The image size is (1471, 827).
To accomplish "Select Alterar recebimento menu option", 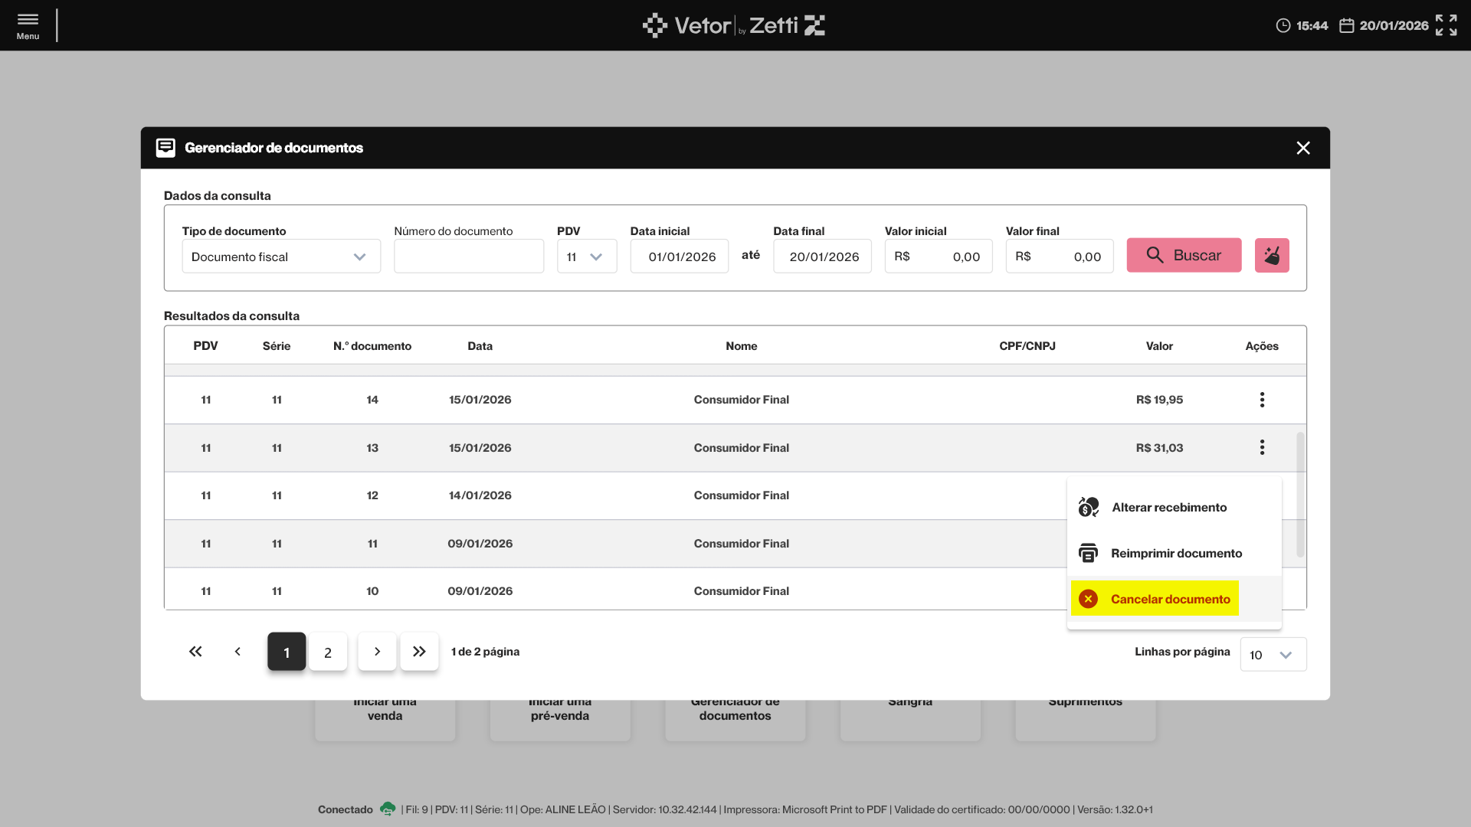I will [1169, 508].
